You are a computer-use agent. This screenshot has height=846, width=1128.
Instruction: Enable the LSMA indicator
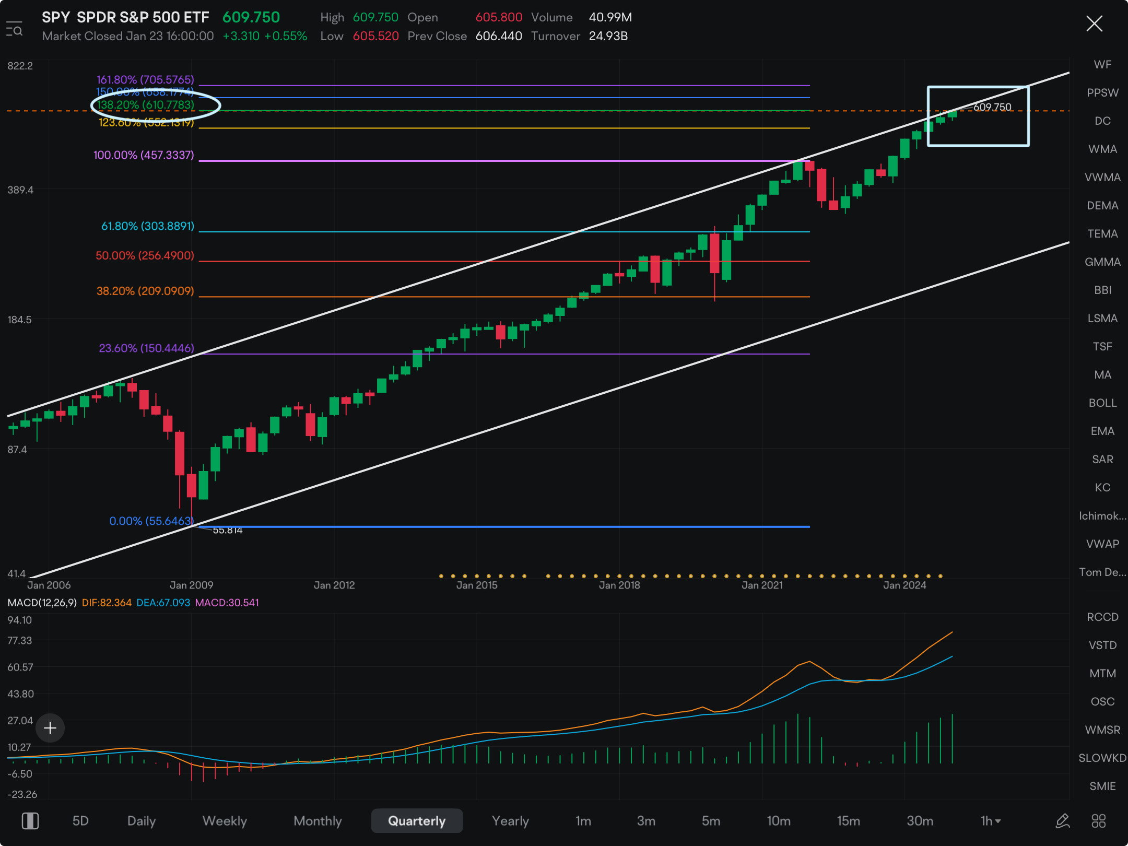tap(1102, 319)
